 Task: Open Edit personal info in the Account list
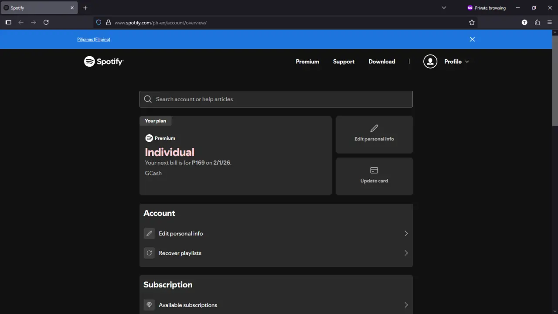click(276, 233)
